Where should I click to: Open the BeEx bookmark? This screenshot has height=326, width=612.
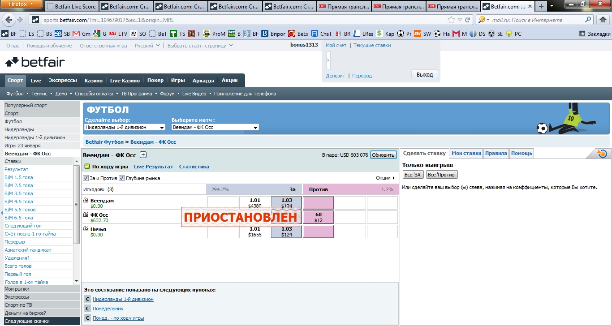(x=298, y=34)
